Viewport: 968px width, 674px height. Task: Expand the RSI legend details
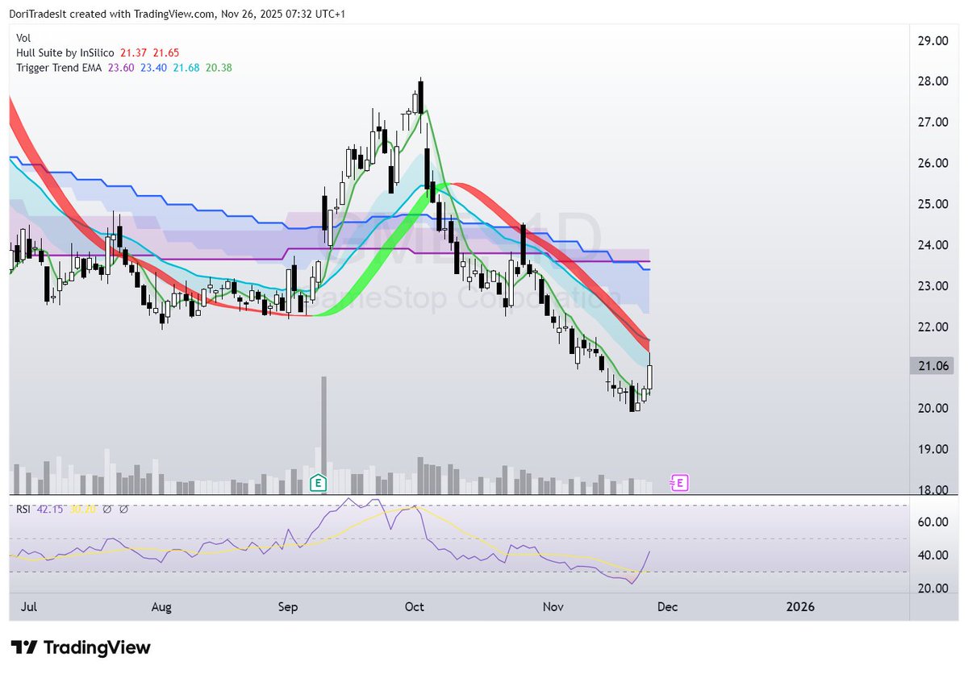coord(22,510)
